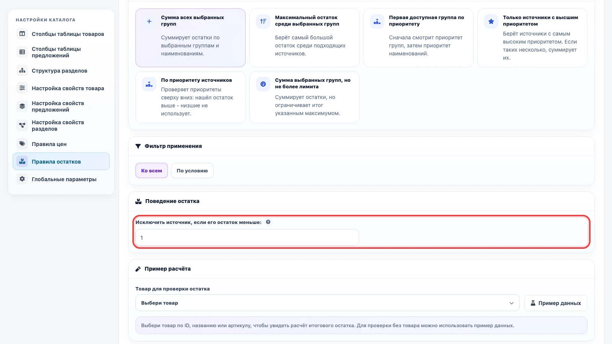Open Настройка свойств предложений
Viewport: 612px width, 344px height.
coord(61,106)
